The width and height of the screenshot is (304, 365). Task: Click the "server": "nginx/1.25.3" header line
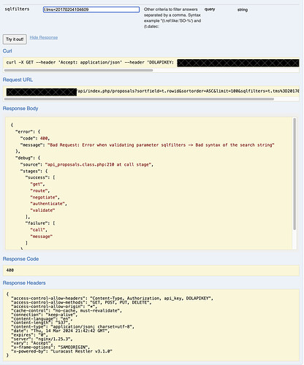click(x=42, y=339)
